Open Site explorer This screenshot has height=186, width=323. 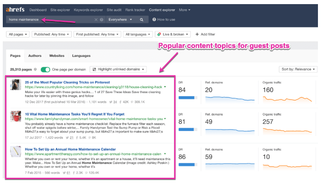[x=60, y=10]
